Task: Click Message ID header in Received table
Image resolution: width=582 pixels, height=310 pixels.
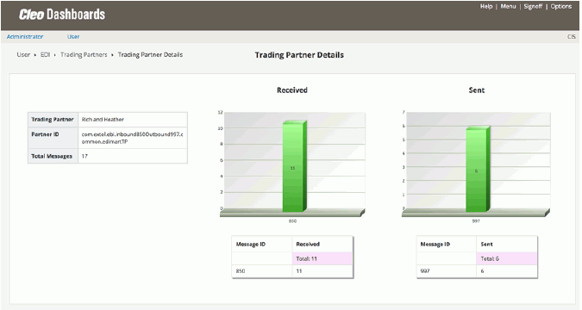Action: click(251, 244)
